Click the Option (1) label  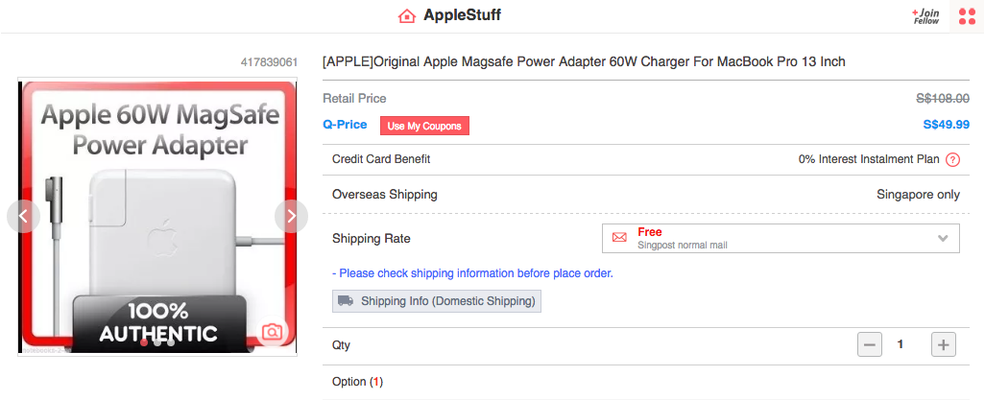coord(357,382)
